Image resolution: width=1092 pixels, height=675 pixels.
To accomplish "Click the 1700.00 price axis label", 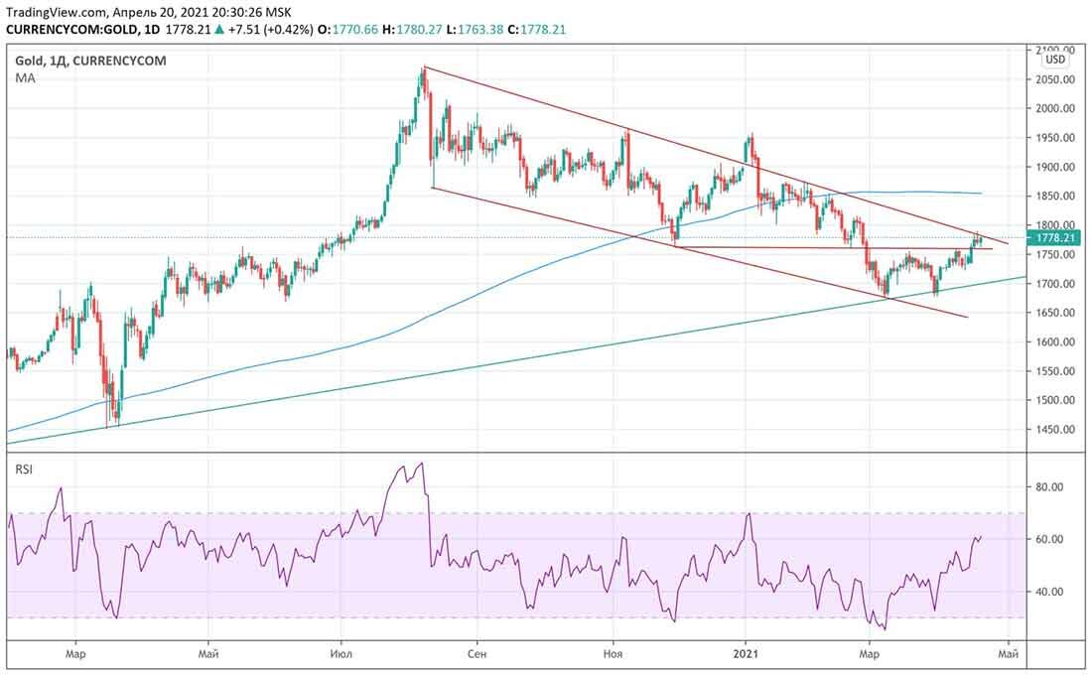I will click(1054, 284).
